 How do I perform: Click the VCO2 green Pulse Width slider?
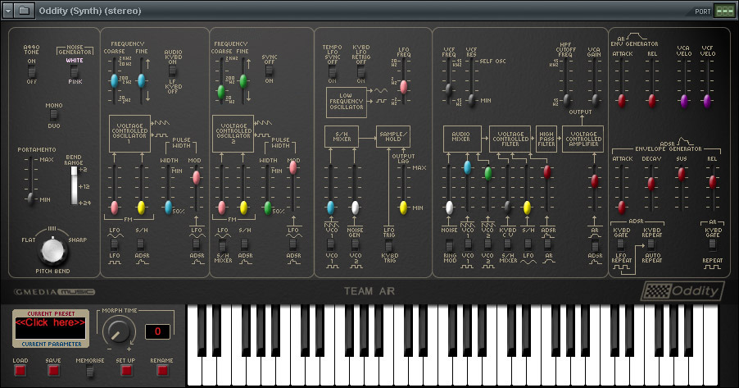click(268, 208)
